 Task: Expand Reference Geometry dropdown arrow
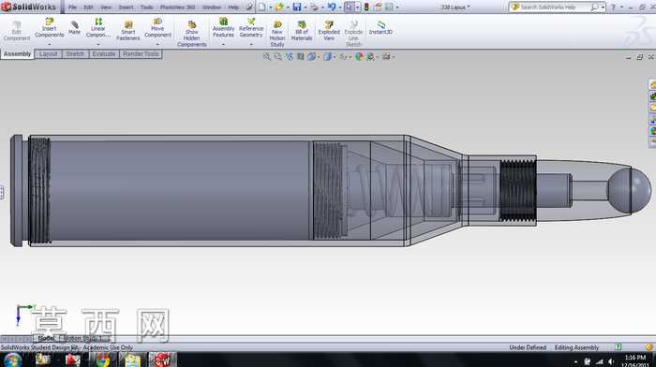coord(251,44)
